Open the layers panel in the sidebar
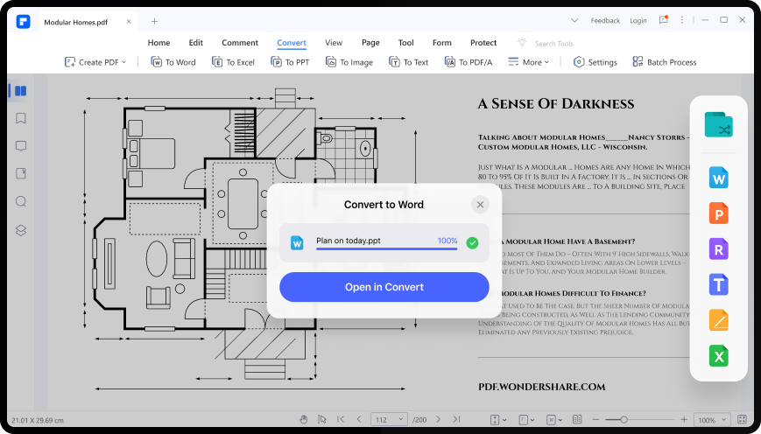This screenshot has width=761, height=434. point(21,230)
